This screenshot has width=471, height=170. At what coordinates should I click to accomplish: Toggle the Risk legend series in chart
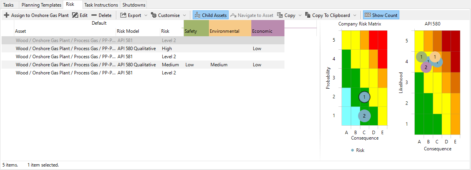(358, 150)
